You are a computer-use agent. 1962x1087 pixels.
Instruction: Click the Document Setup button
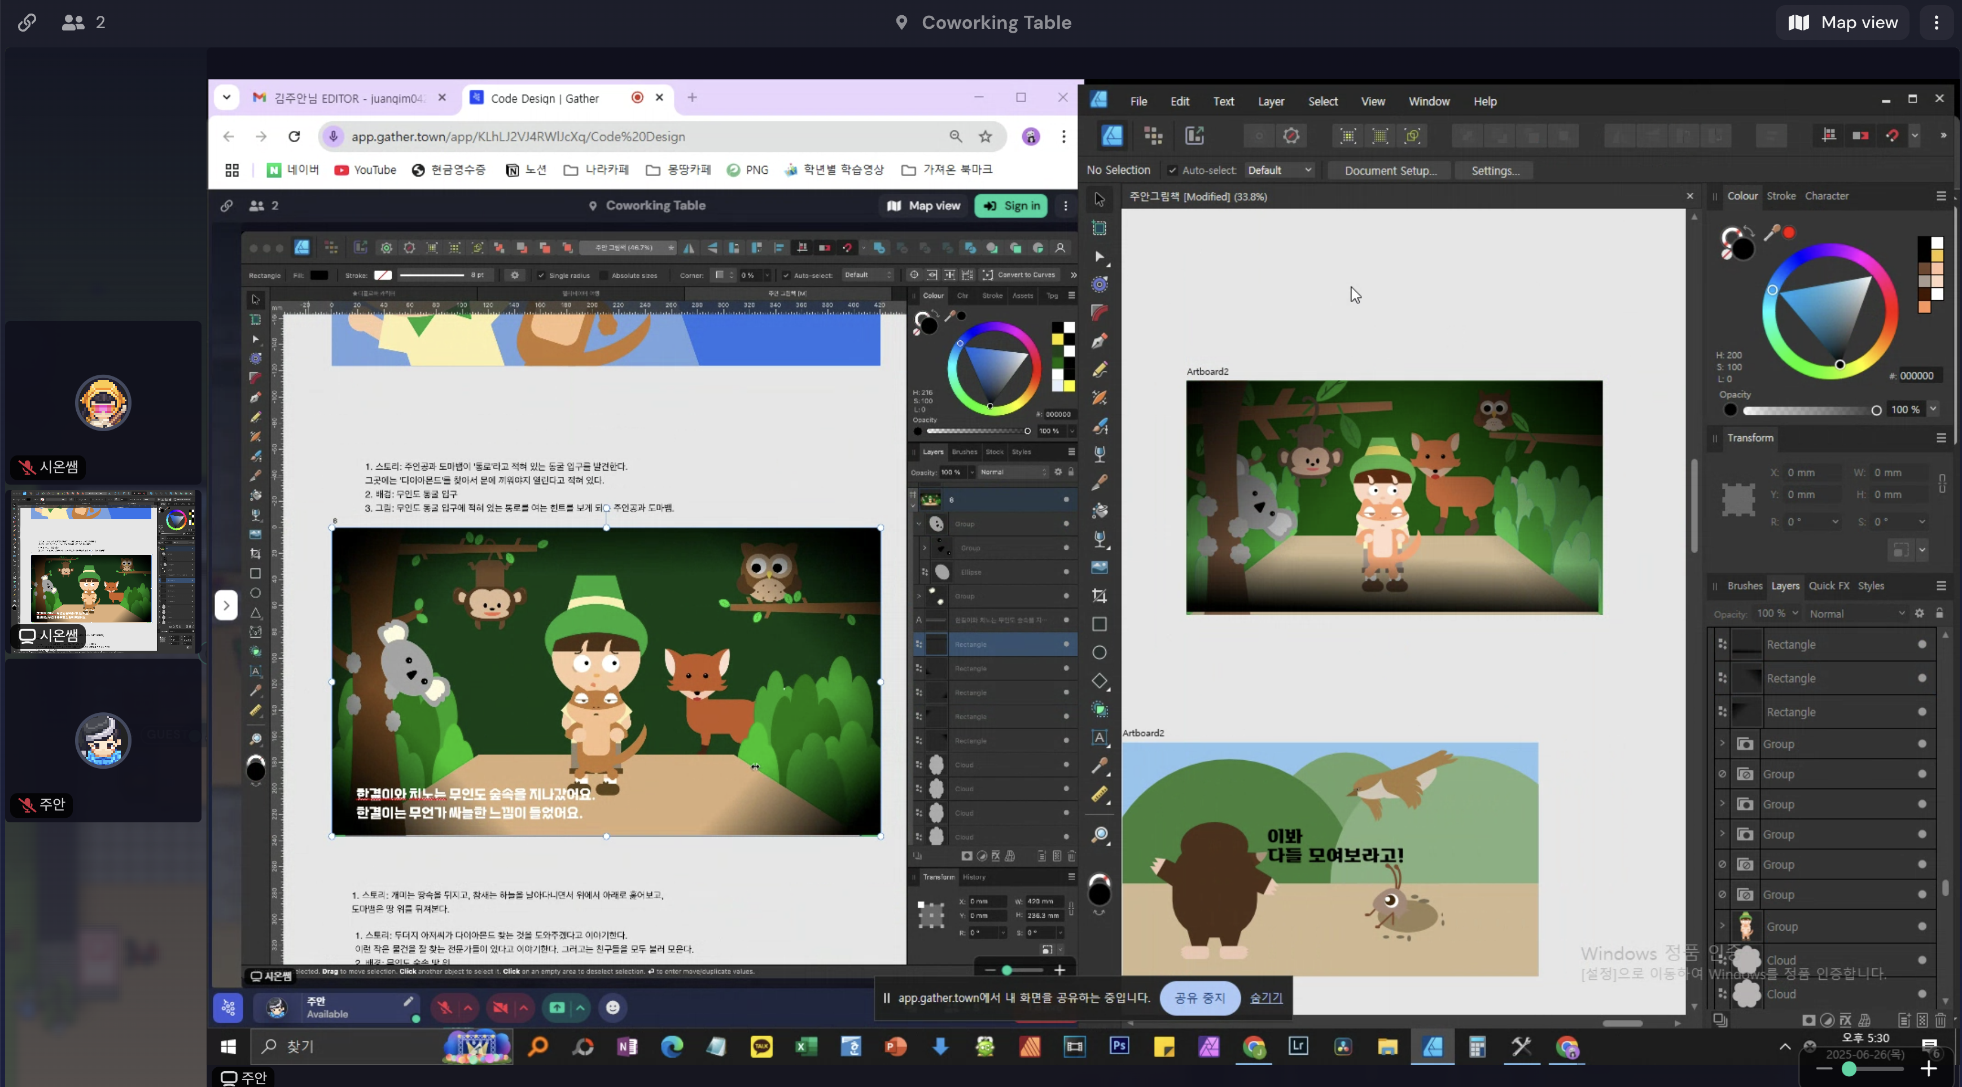pos(1390,170)
